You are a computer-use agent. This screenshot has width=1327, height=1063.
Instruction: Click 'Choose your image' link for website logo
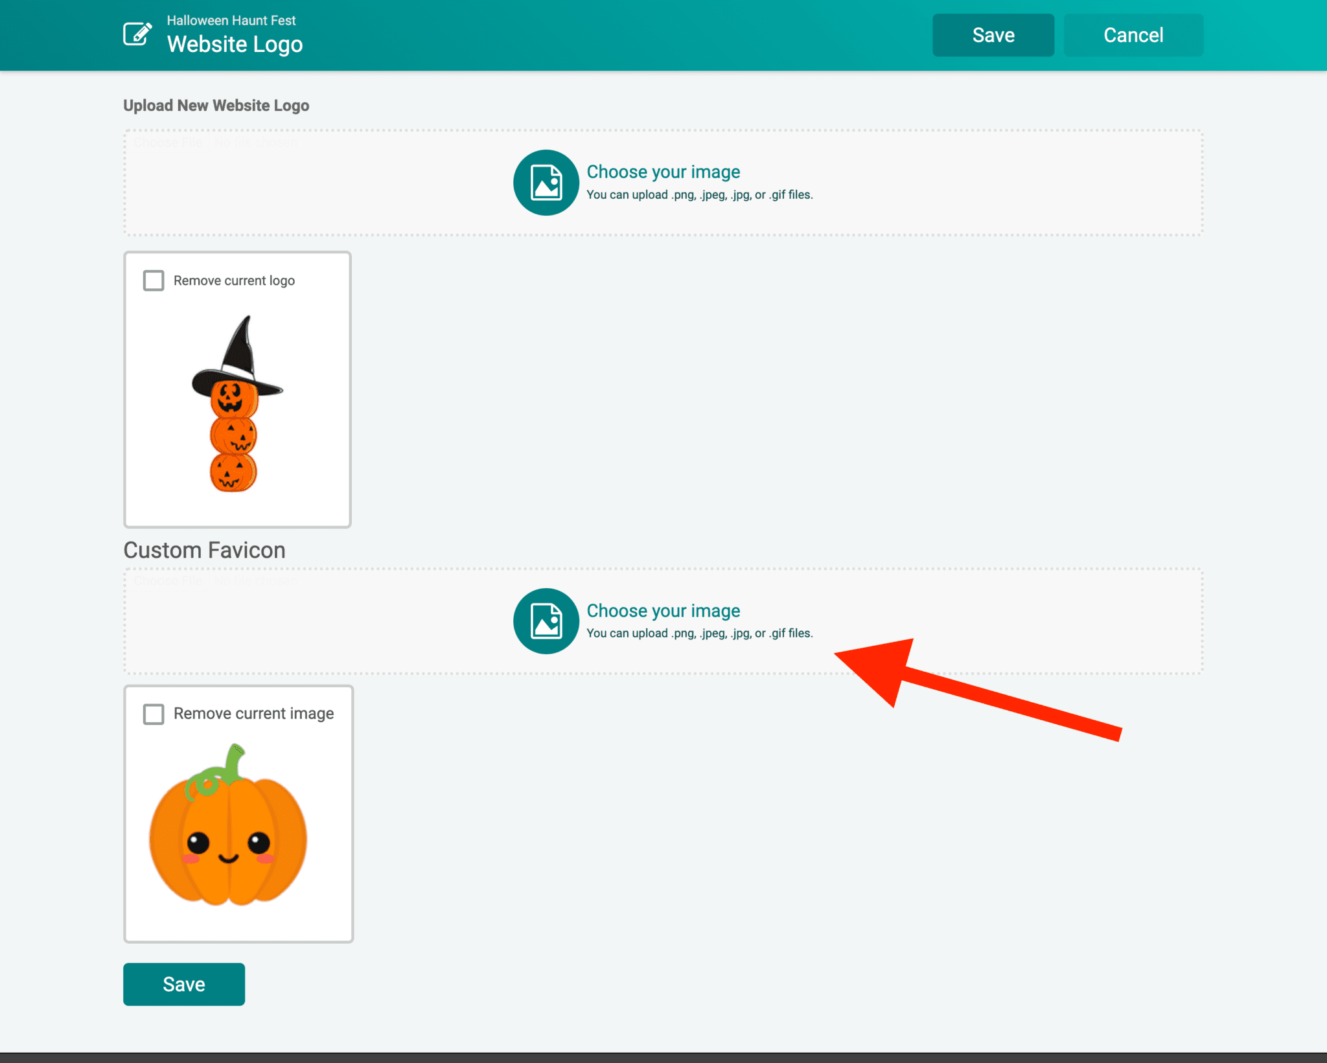click(x=663, y=172)
